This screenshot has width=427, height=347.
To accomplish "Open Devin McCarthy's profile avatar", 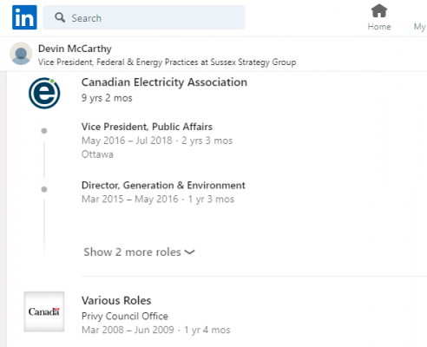I will pos(21,54).
